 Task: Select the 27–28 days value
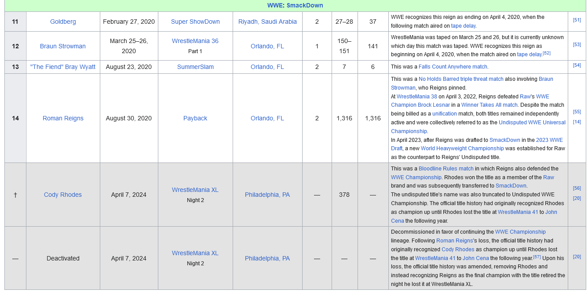point(344,22)
